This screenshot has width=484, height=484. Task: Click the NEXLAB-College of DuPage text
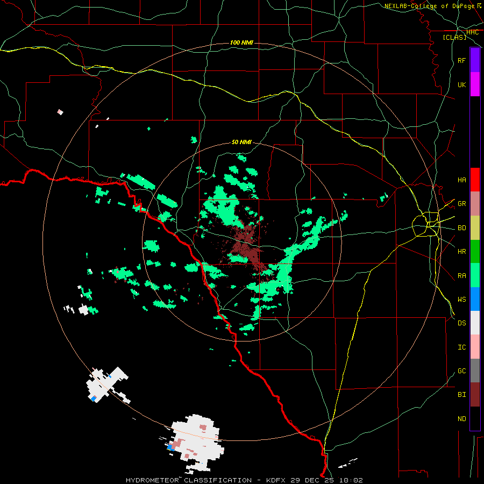(429, 6)
